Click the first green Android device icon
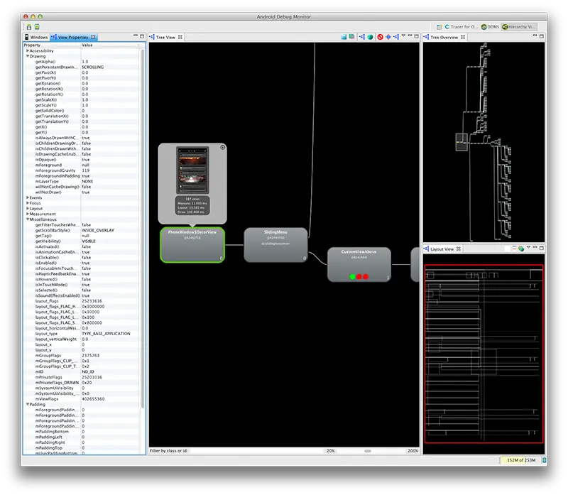Viewport: 568px width, 495px height. point(28,26)
